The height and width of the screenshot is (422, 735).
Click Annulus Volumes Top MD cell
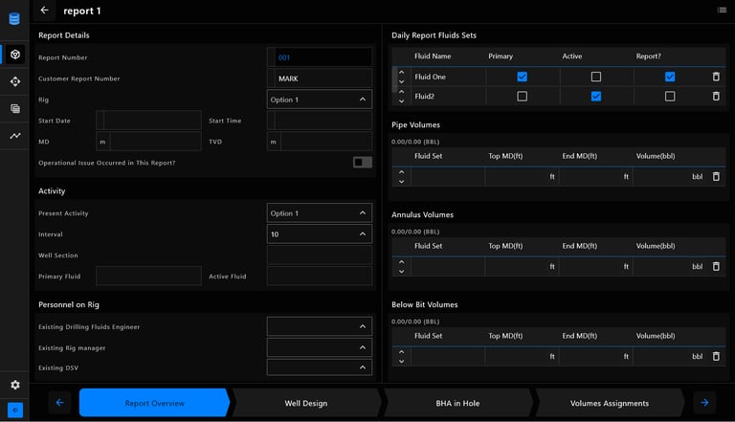[x=522, y=266]
